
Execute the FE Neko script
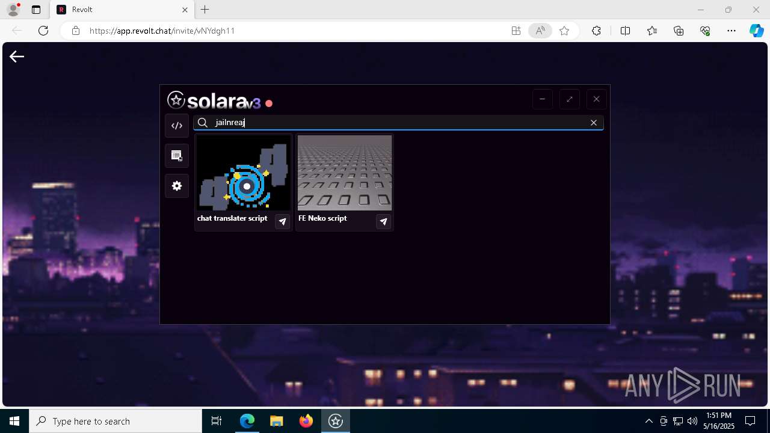pos(384,222)
